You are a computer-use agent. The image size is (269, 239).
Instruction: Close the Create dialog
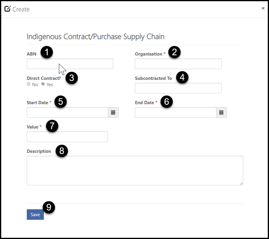coord(263,8)
